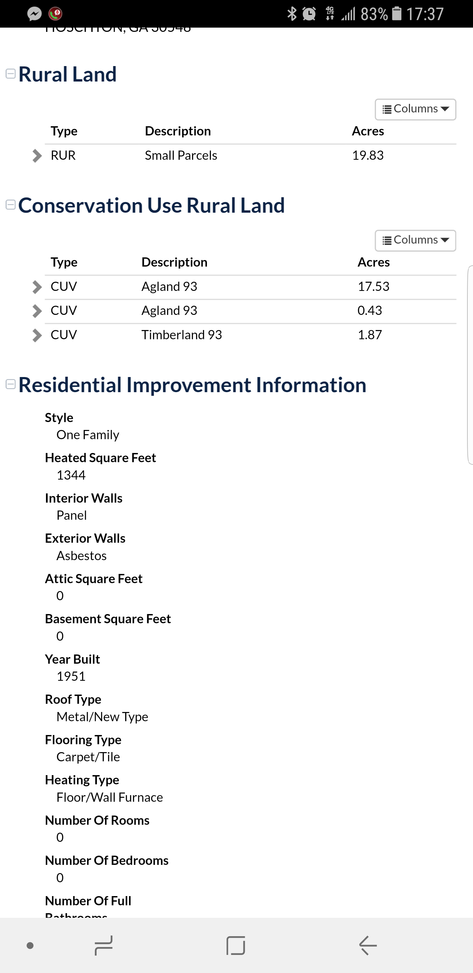473x973 pixels.
Task: Tap the missed call notification icon
Action: (x=56, y=14)
